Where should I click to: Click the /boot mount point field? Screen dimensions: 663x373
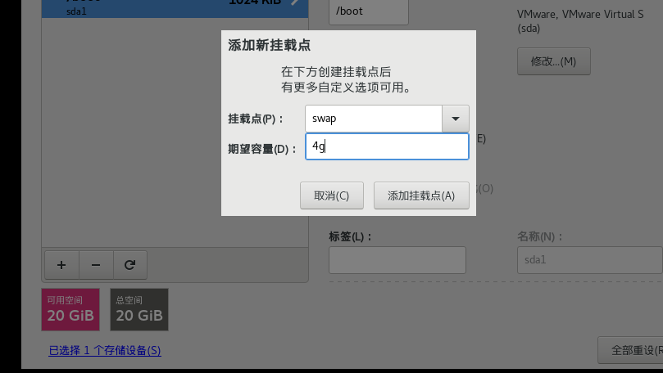pos(369,11)
